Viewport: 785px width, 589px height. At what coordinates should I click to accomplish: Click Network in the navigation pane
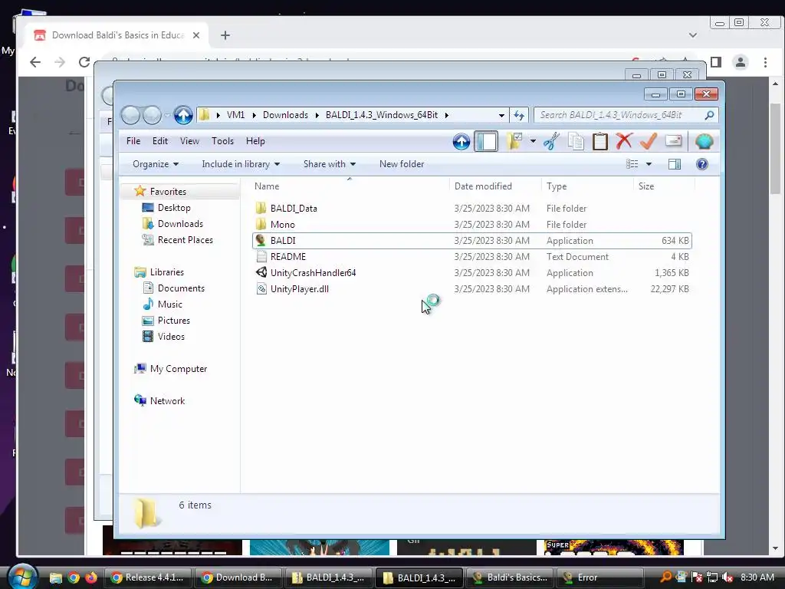point(167,400)
